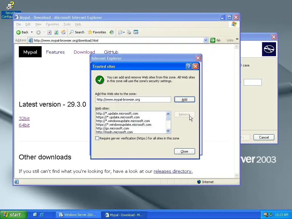This screenshot has width=292, height=219.
Task: Click the globe Internet zone icon in status bar
Action: tap(199, 182)
